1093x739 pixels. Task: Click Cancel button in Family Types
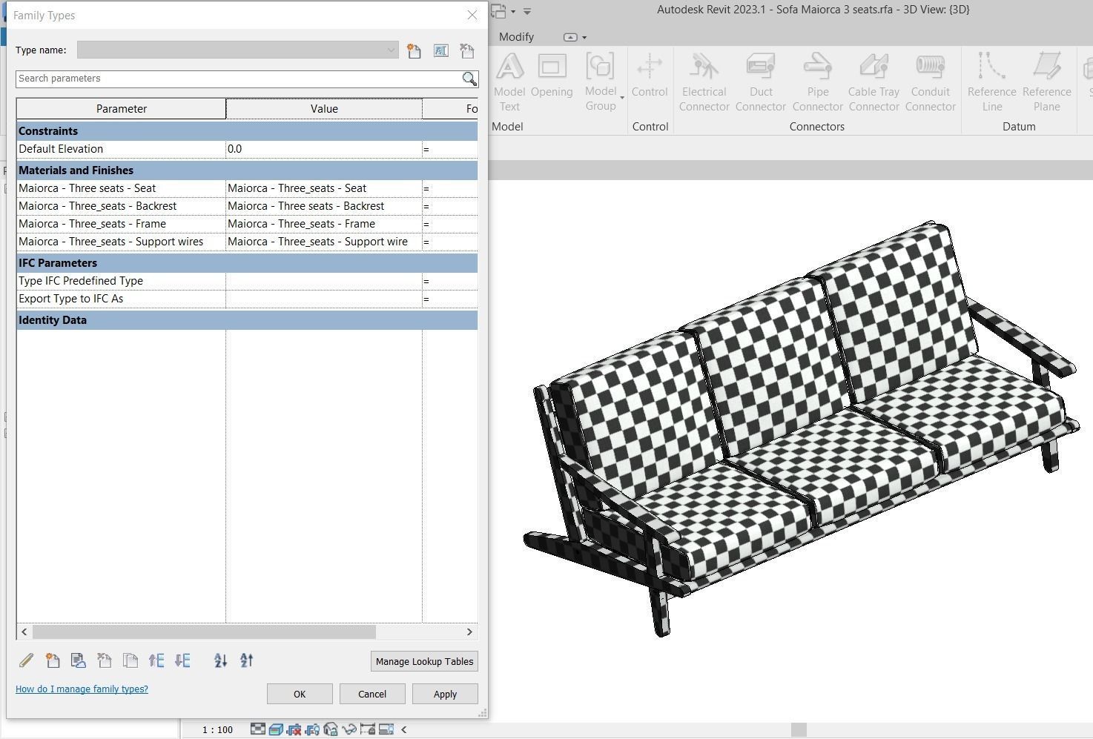click(x=372, y=694)
